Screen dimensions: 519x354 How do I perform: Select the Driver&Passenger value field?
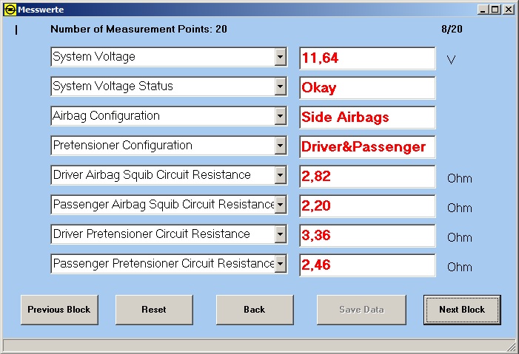tap(367, 147)
